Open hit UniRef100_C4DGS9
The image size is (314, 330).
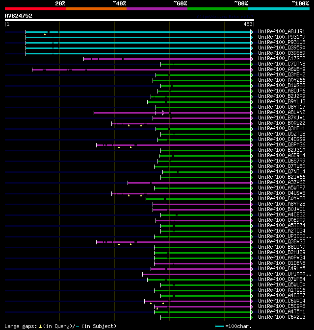[x=282, y=140]
